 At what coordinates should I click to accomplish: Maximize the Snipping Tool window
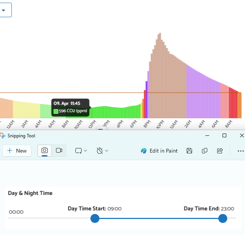(224, 135)
